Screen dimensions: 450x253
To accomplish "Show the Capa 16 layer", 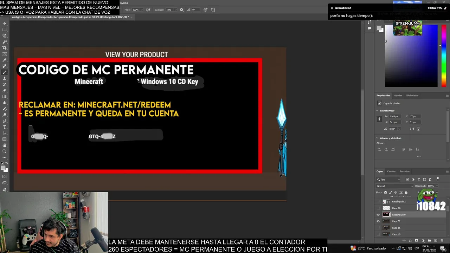I will pyautogui.click(x=378, y=208).
